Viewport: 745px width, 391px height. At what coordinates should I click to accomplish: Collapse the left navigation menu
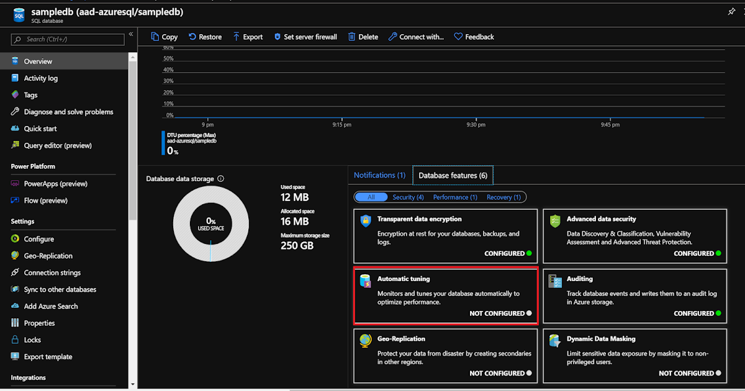(x=130, y=35)
